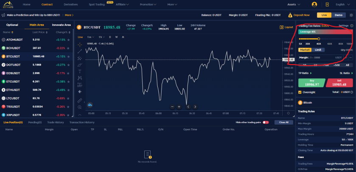356x172 pixels.
Task: Expand the Assets dropdown
Action: click(294, 4)
